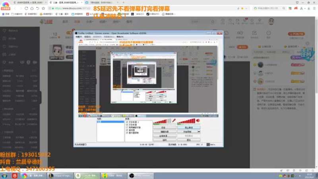Switch to League of Legends taskbar item
This screenshot has height=179, width=318.
[x=60, y=175]
